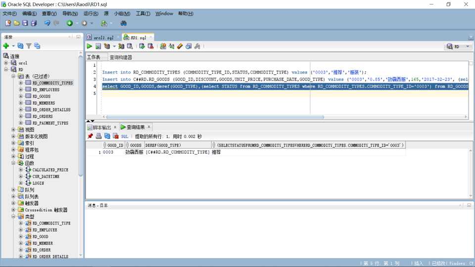Switch to the 查询构建器 tab
The width and height of the screenshot is (475, 267).
pyautogui.click(x=121, y=57)
